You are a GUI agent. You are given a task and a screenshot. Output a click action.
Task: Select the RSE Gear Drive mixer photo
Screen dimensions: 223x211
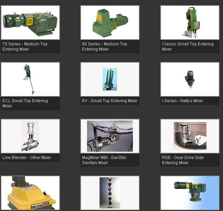[x=190, y=136]
